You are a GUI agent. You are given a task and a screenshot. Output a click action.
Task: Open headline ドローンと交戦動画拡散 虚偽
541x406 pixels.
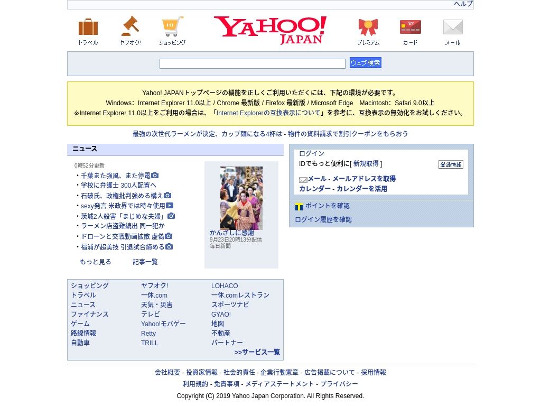point(123,236)
